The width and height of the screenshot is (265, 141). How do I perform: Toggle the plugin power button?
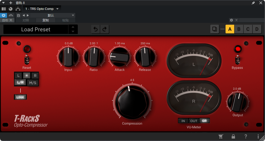click(x=4, y=16)
